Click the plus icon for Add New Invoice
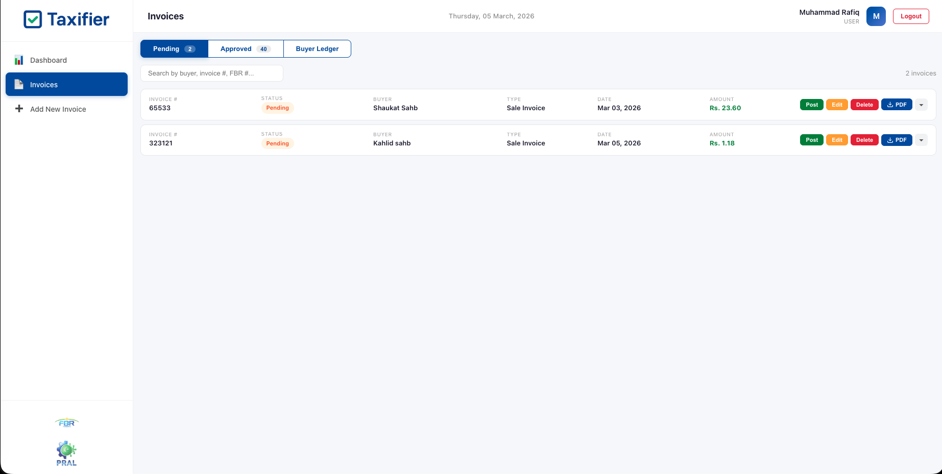Screen dimensions: 942x474 coord(19,109)
